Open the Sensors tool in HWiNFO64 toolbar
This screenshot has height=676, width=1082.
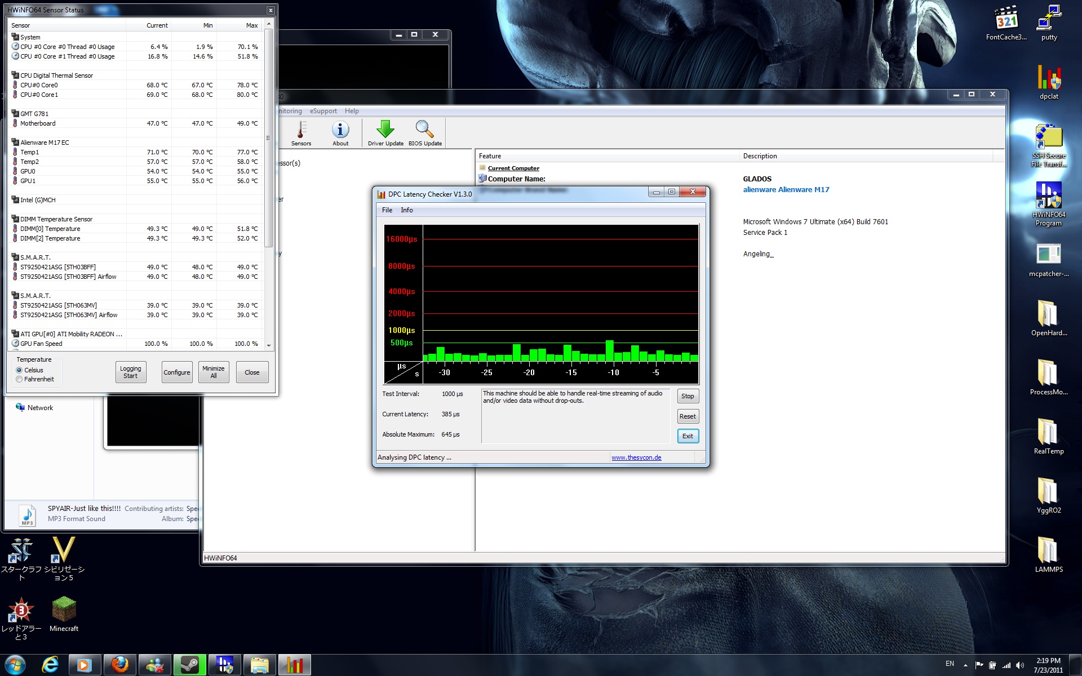pos(301,134)
